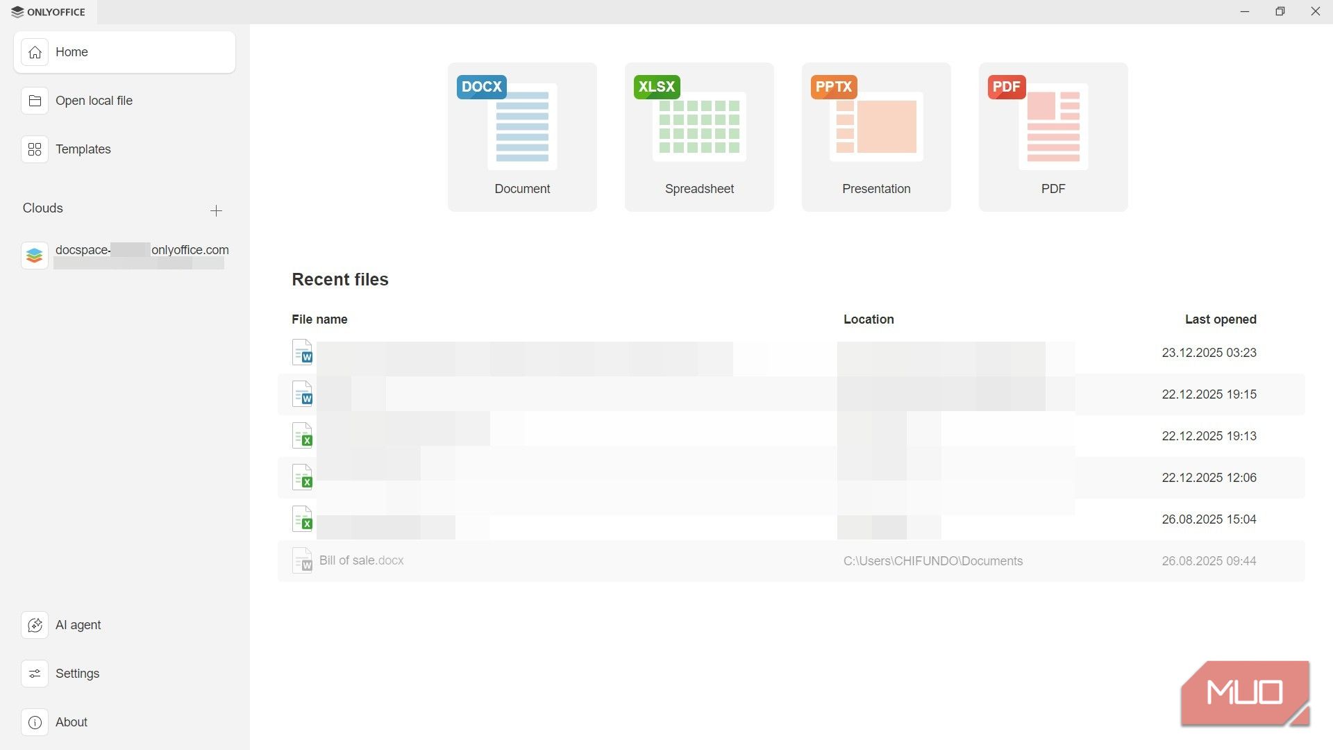The width and height of the screenshot is (1333, 750).
Task: Open recent spreadsheet opened 22.12.2025 12:06
Action: click(x=791, y=478)
